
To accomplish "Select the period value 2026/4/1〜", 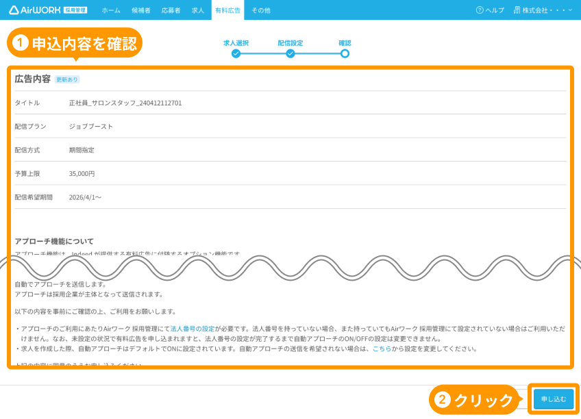I will (x=85, y=197).
